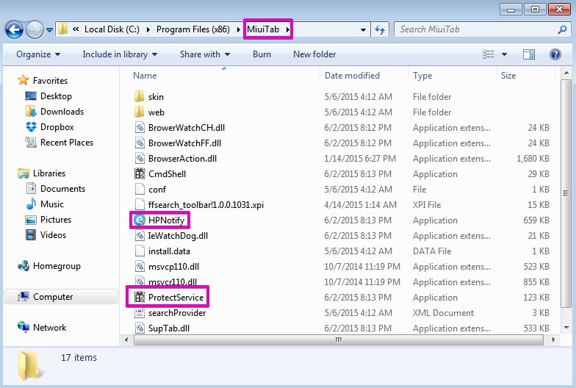This screenshot has width=576, height=388.
Task: Click the Refresh address bar icon
Action: (x=380, y=29)
